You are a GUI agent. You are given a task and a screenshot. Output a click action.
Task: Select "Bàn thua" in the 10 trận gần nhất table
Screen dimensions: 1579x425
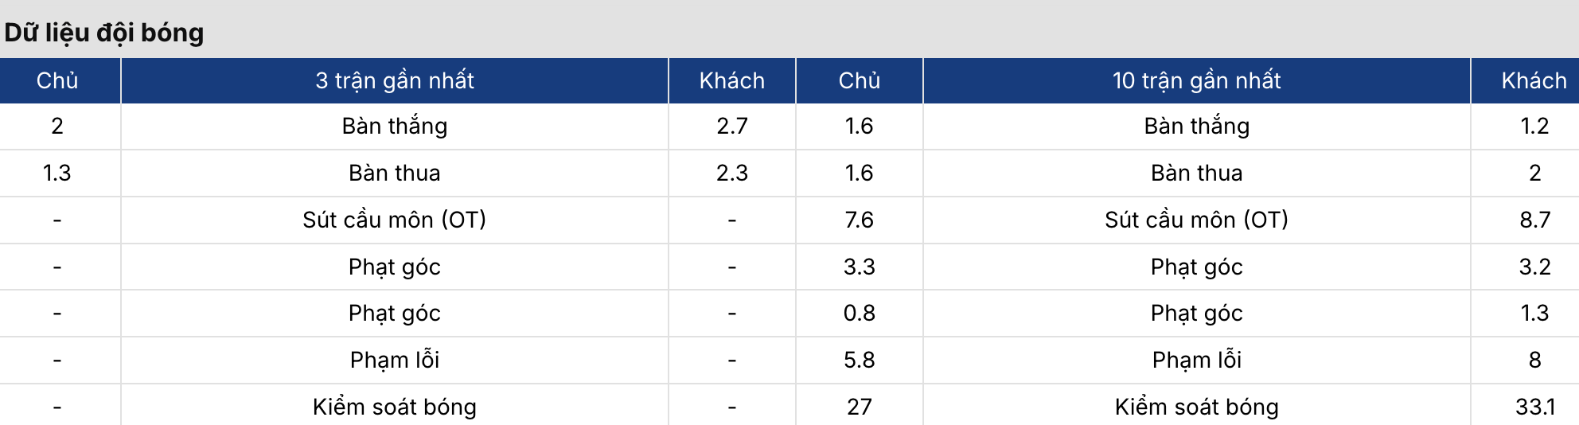(x=1197, y=173)
